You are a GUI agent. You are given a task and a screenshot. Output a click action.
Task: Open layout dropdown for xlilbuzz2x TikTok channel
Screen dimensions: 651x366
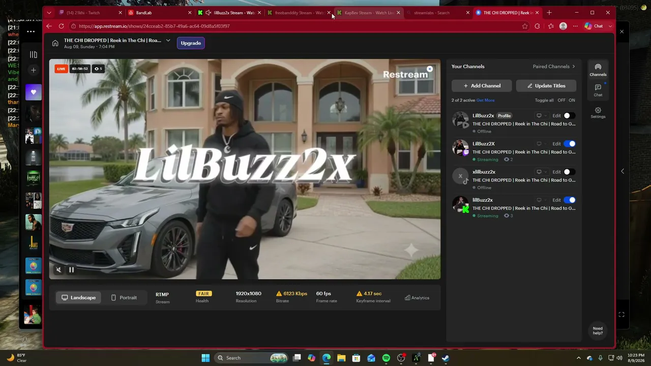point(542,172)
